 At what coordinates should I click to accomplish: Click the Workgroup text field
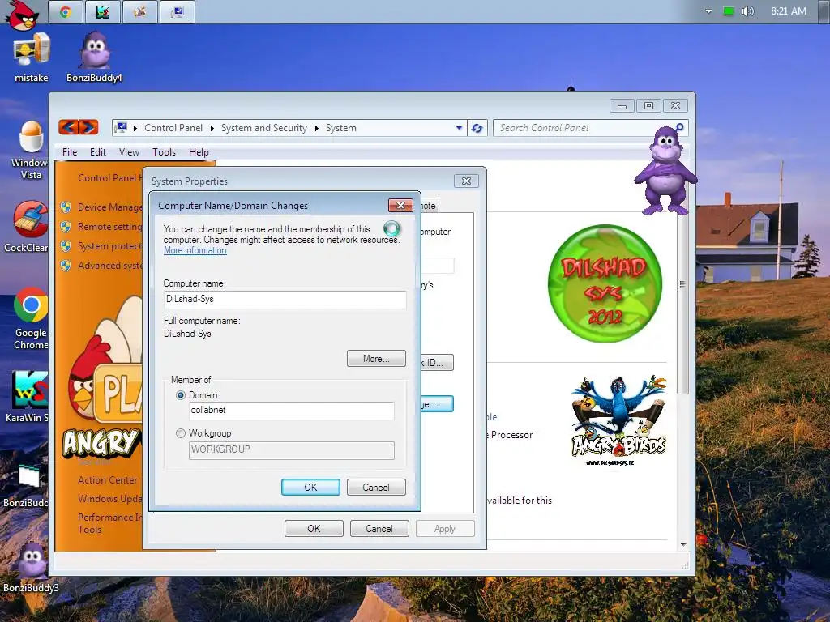coord(292,450)
